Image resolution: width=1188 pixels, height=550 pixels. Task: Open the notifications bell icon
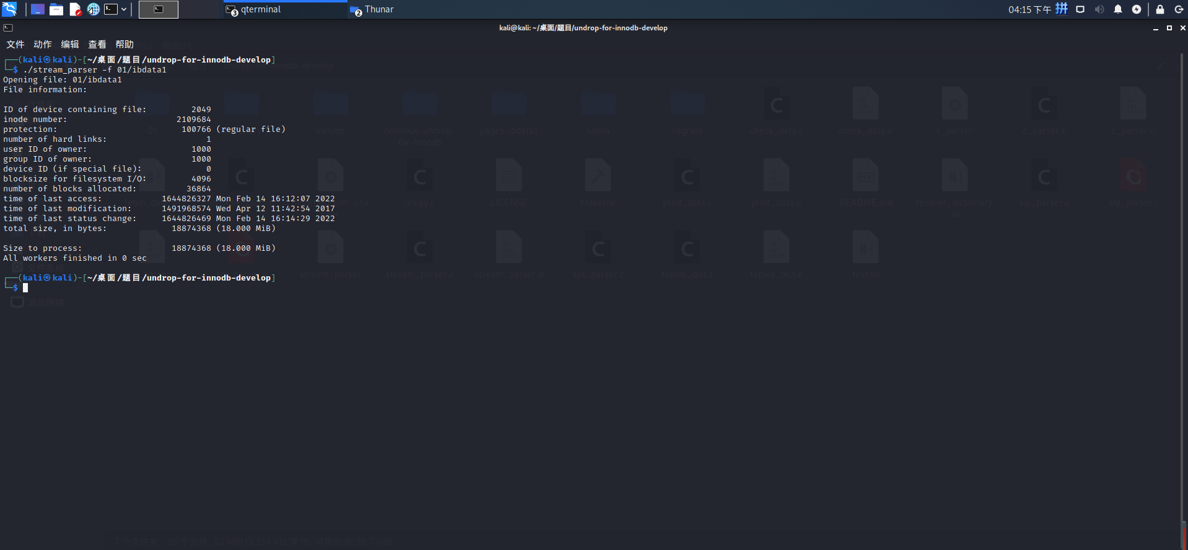pyautogui.click(x=1118, y=9)
